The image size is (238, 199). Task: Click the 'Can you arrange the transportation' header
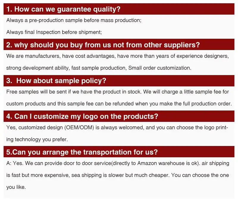tap(82, 152)
